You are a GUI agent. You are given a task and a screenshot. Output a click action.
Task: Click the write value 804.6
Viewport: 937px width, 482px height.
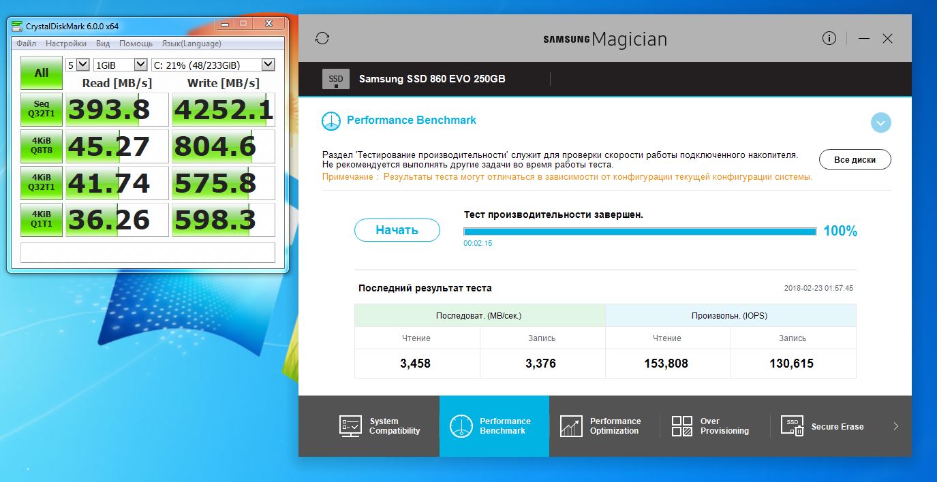tap(224, 146)
